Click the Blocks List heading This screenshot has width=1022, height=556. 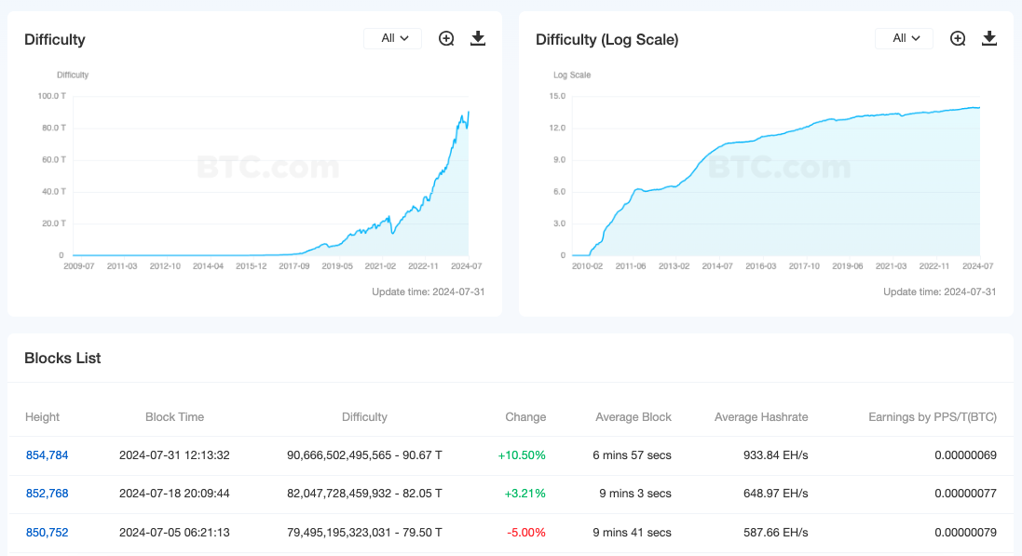point(62,359)
